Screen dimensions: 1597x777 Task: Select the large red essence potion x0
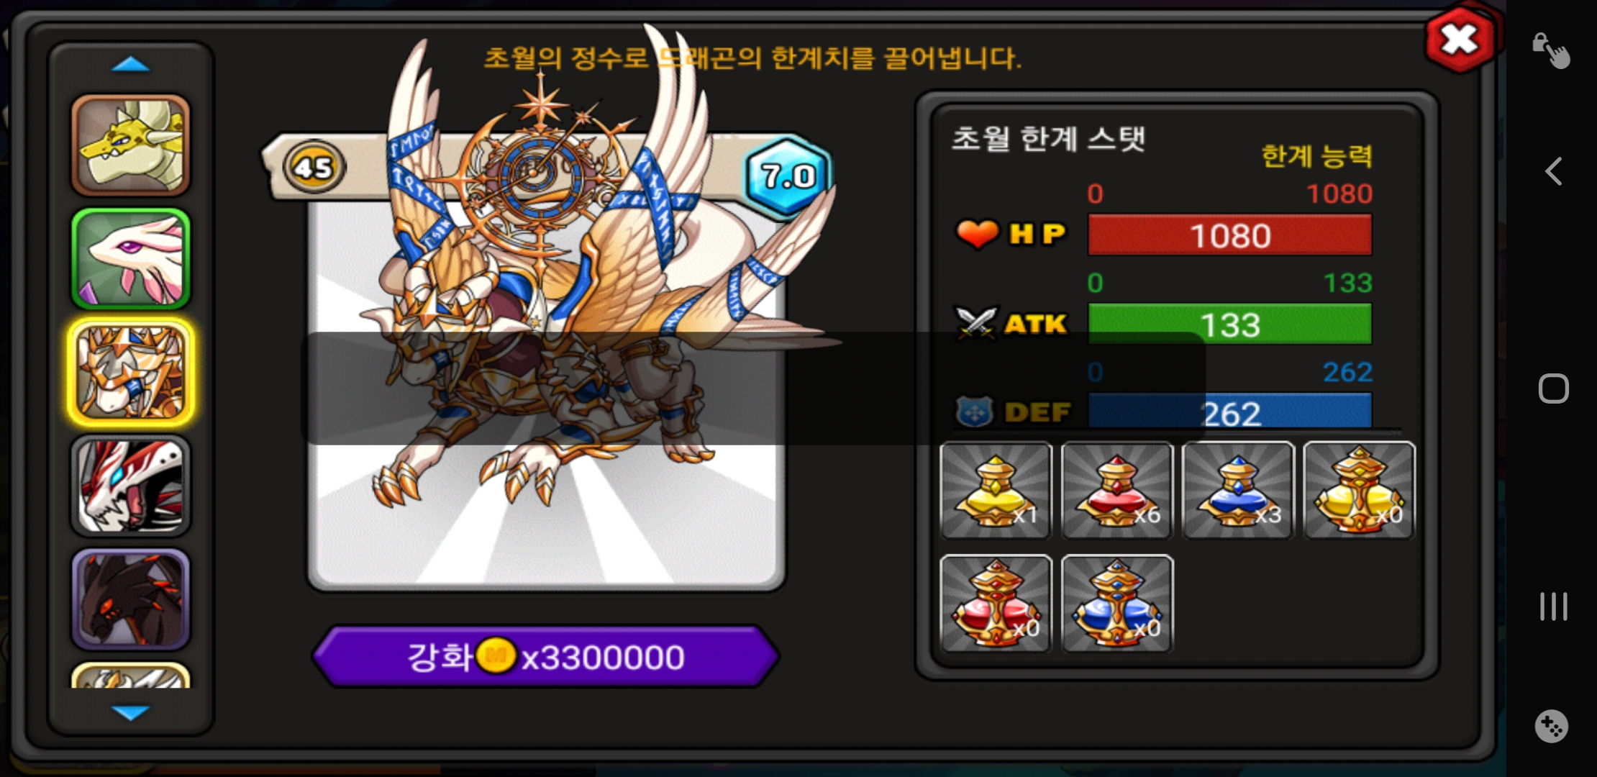point(996,604)
